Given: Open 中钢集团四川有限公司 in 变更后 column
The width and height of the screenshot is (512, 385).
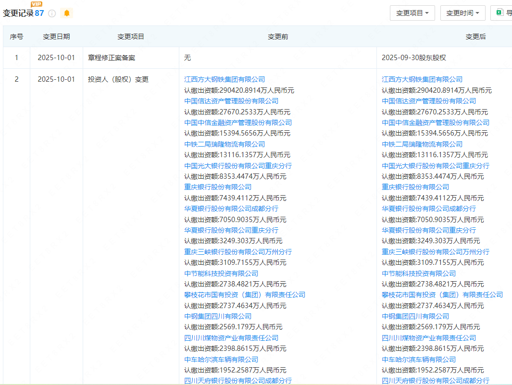Looking at the screenshot, I should tap(415, 316).
